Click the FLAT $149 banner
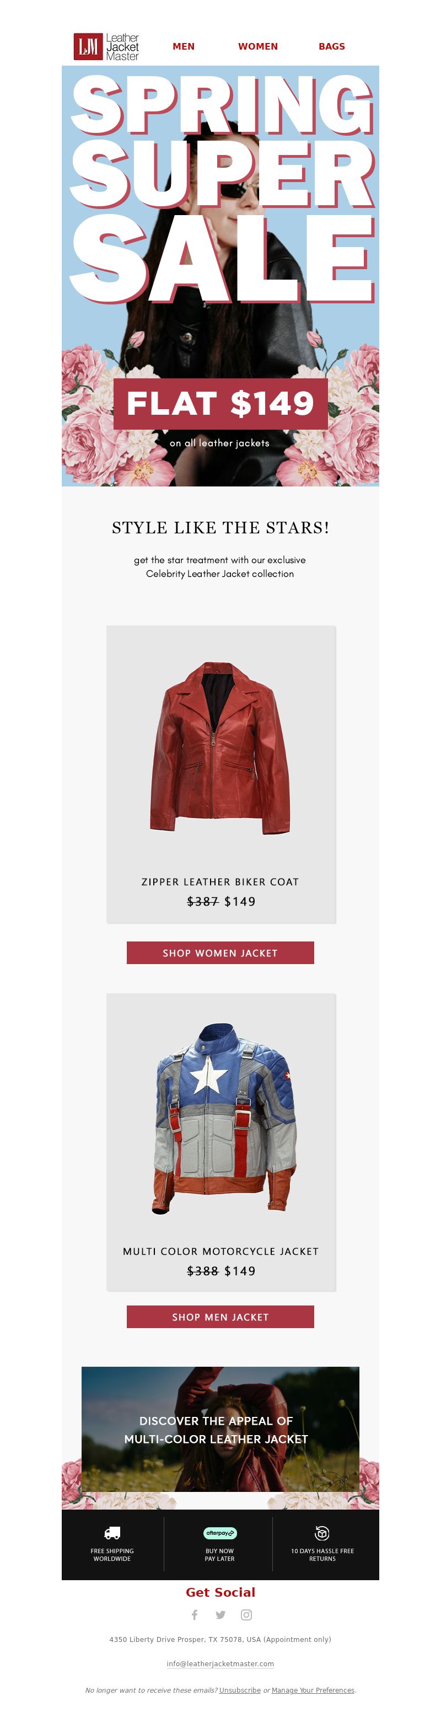The height and width of the screenshot is (1712, 441). (x=220, y=403)
